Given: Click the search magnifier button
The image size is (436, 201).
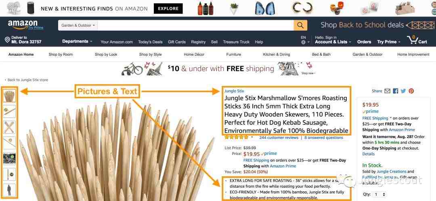Looking at the screenshot, I should [x=300, y=25].
